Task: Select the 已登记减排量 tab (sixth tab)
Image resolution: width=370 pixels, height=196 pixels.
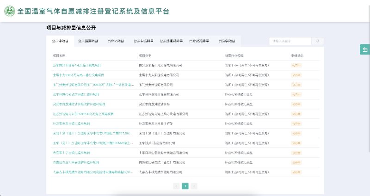Action: [199, 41]
